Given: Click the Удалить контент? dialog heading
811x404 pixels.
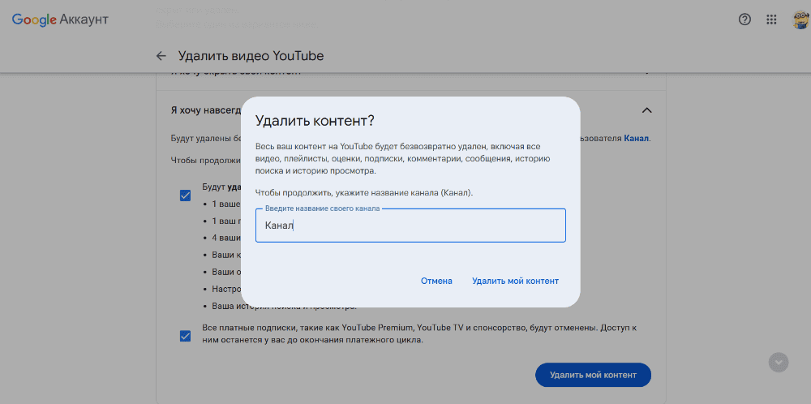Looking at the screenshot, I should 315,121.
